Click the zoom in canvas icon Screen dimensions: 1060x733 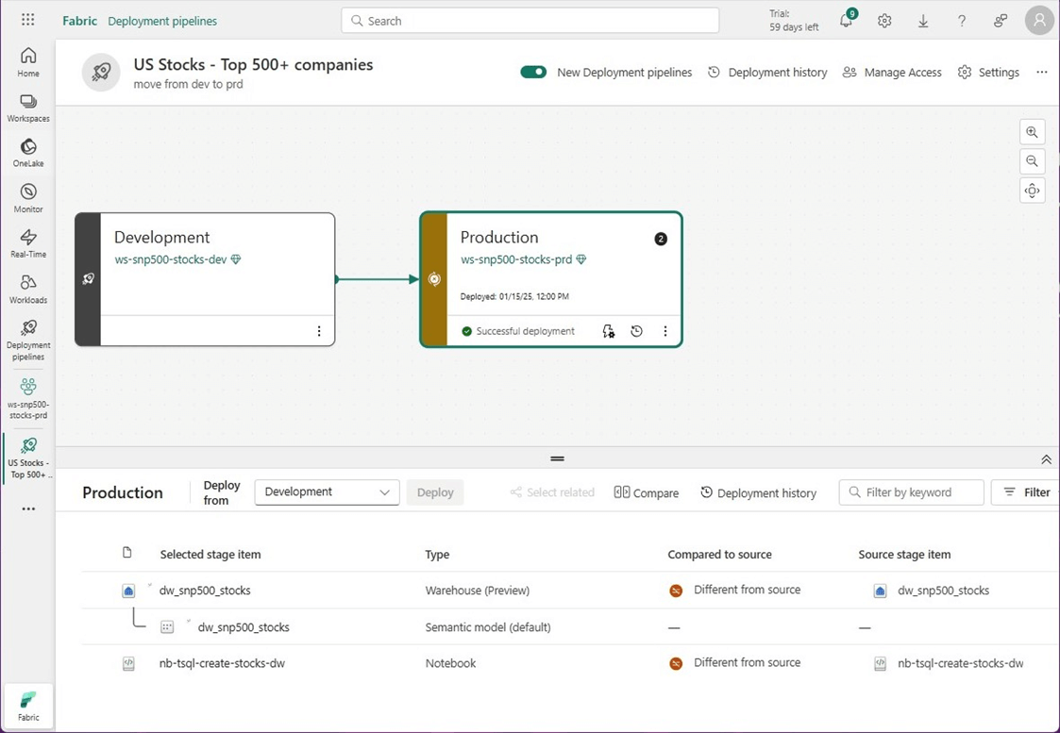(1032, 133)
